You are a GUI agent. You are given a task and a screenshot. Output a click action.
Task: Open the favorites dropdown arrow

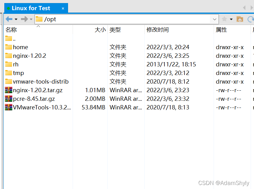(231, 19)
